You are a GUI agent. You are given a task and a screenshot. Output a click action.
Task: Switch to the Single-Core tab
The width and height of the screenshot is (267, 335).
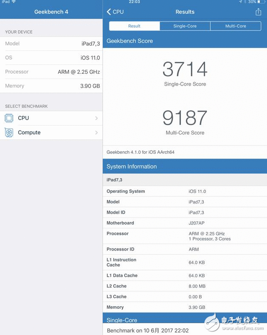click(185, 26)
